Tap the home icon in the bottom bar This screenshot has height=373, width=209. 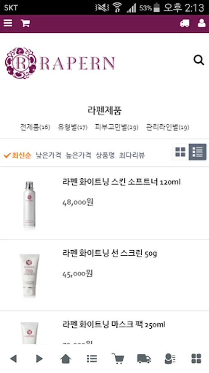(x=66, y=358)
